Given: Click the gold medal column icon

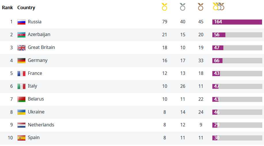Looking at the screenshot, I should point(165,7).
